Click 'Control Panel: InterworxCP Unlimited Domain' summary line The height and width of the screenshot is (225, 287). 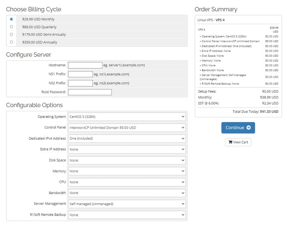click(230, 41)
